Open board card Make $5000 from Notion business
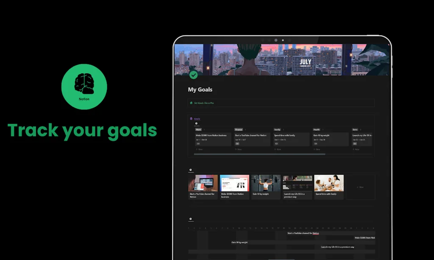434x260 pixels. (x=213, y=139)
